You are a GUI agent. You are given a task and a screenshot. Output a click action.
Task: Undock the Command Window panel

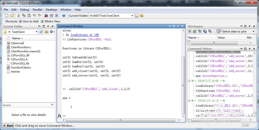pyautogui.click(x=178, y=26)
